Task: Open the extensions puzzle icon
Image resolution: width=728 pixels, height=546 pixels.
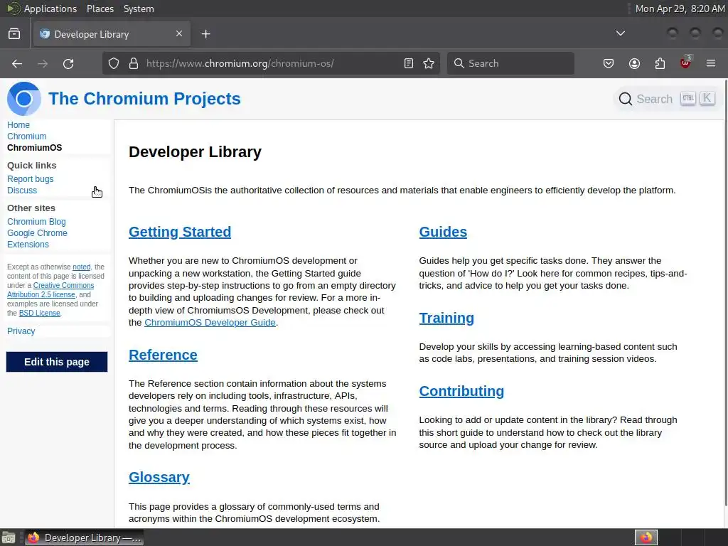Action: pyautogui.click(x=660, y=63)
